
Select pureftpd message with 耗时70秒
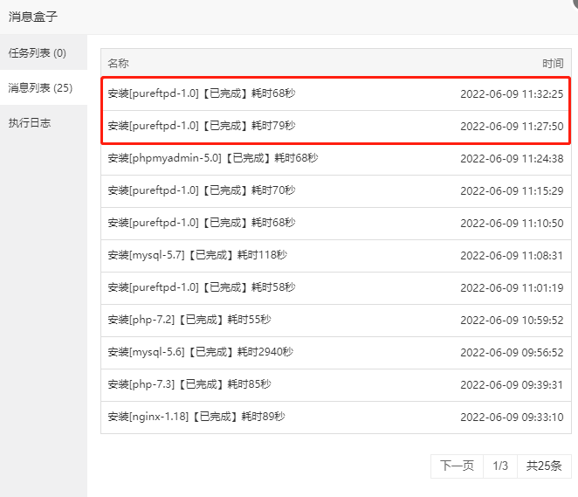click(x=336, y=191)
